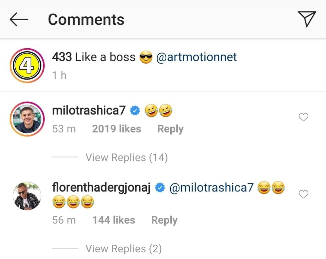Reply to florenthadergjonaj's comment
The width and height of the screenshot is (326, 259).
point(164,220)
